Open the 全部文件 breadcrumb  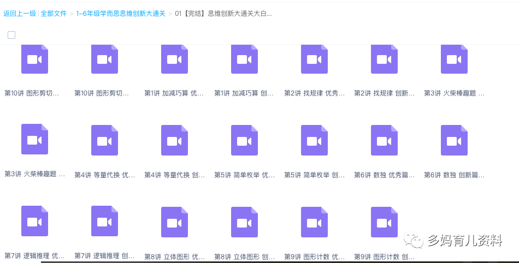54,14
